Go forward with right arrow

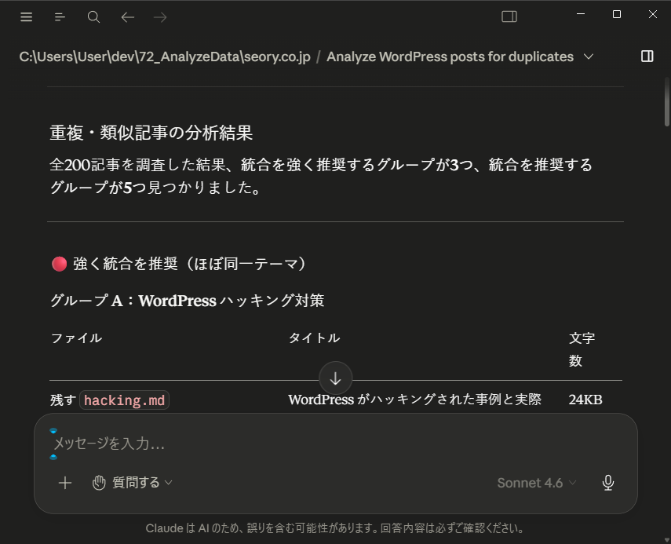pyautogui.click(x=160, y=17)
